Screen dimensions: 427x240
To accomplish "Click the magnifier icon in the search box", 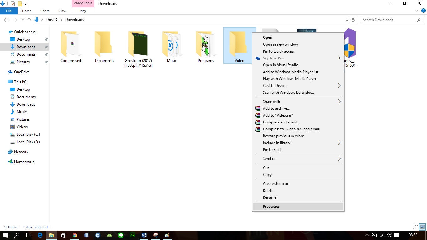I will coord(419,20).
